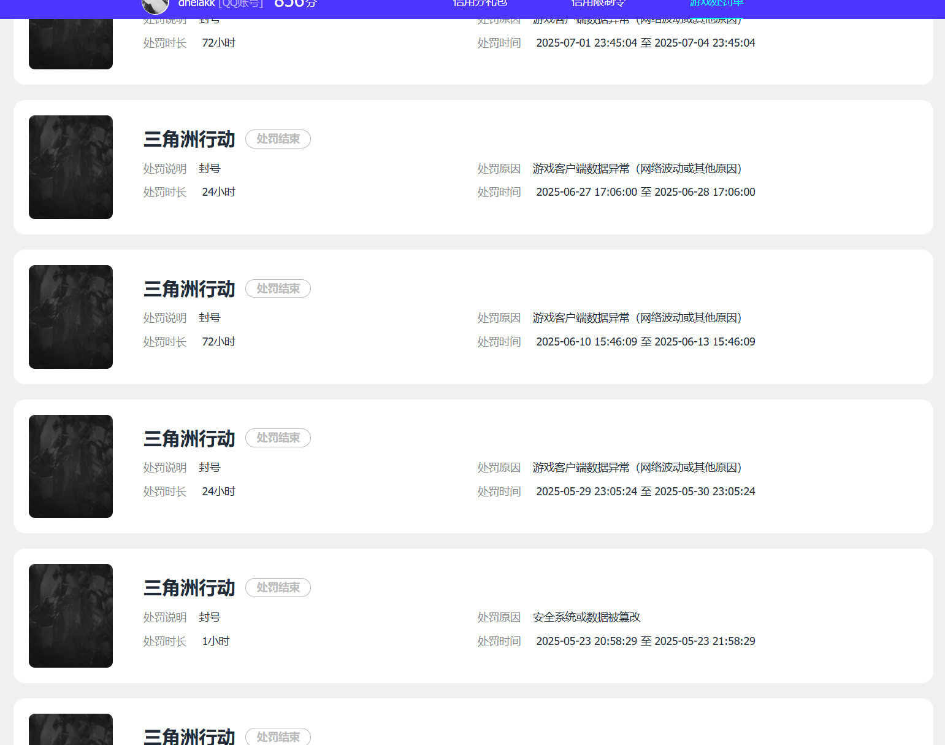Click the 24小时 duration for the 2025-05-29 penalty
The image size is (945, 745).
pos(219,492)
